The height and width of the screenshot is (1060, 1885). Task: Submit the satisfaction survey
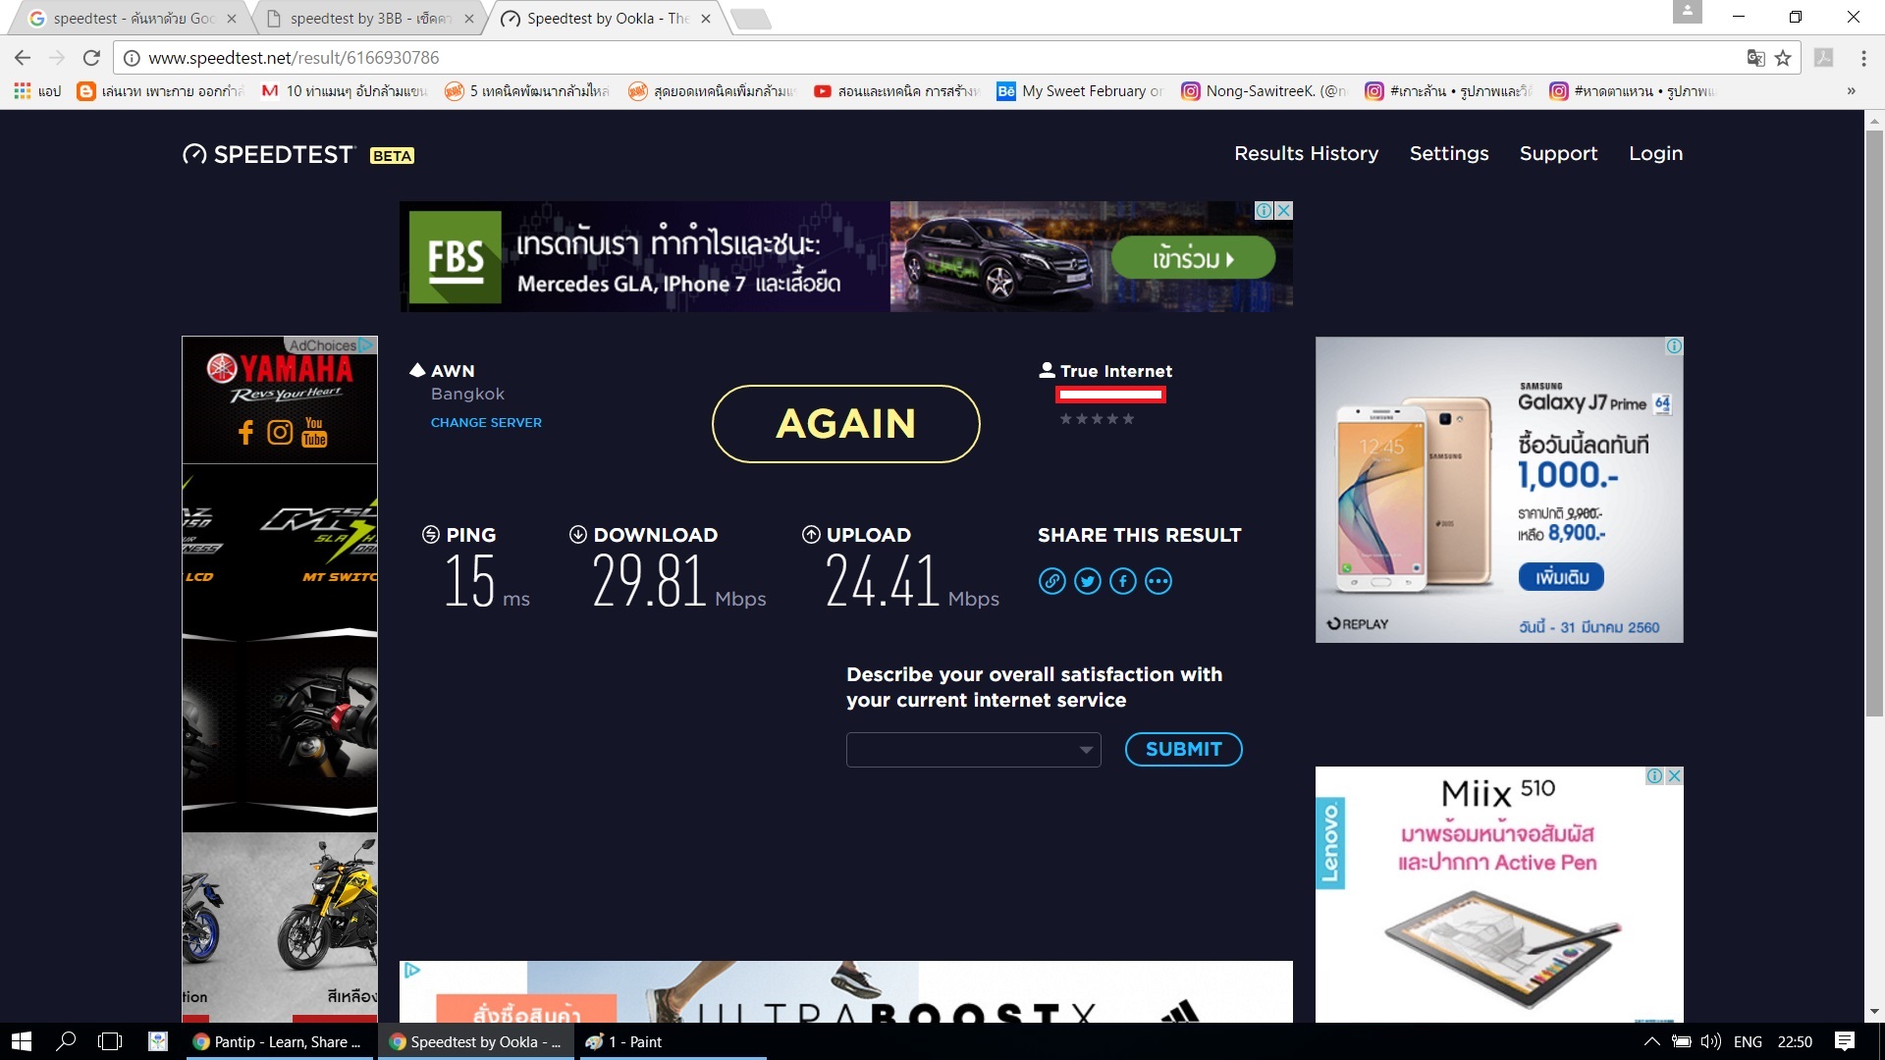coord(1183,749)
